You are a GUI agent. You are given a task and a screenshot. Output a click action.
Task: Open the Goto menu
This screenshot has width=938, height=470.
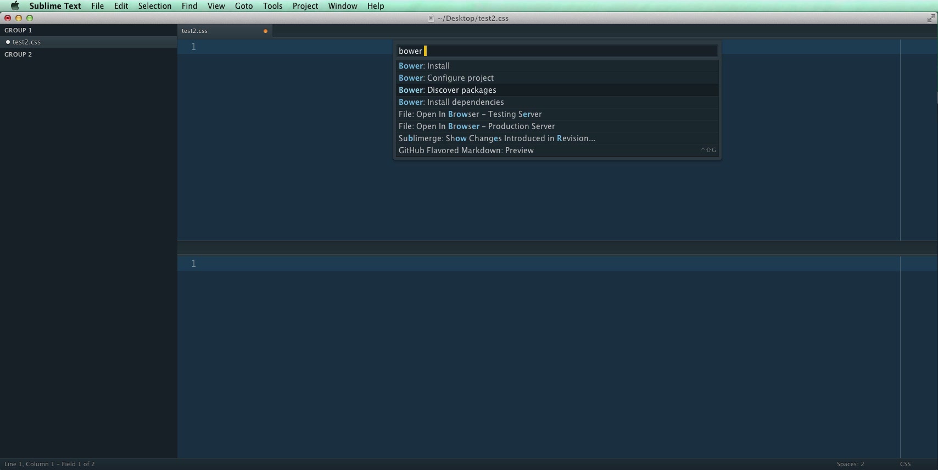click(x=244, y=6)
